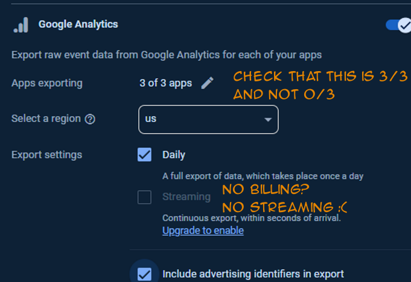Click the region dropdown arrow
This screenshot has height=282, width=411.
point(268,119)
